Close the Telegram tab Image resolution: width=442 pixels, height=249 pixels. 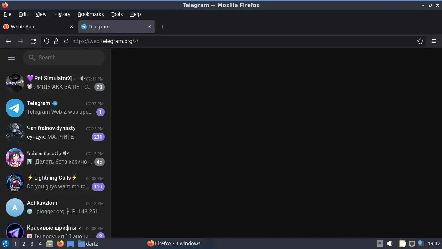[149, 27]
